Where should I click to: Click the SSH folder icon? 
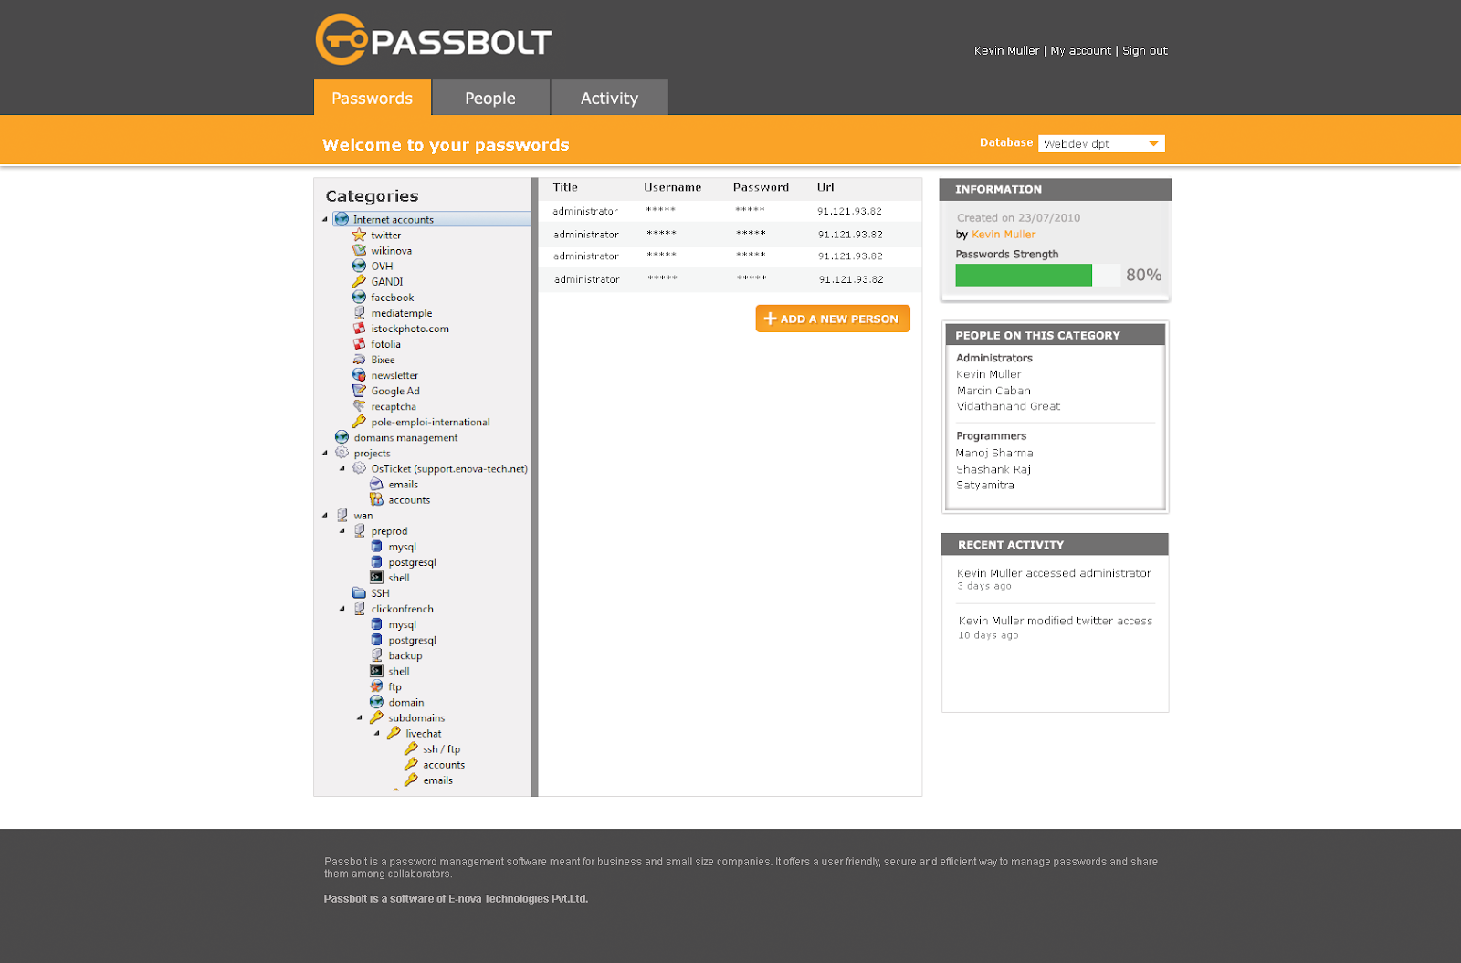click(x=359, y=592)
